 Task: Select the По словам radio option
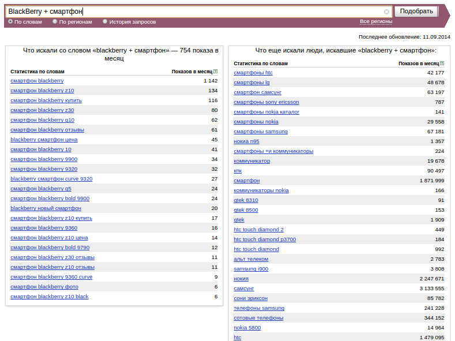click(x=10, y=21)
